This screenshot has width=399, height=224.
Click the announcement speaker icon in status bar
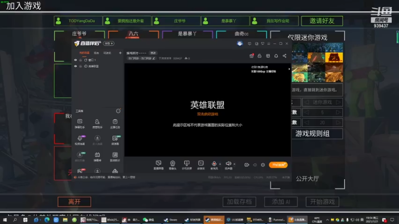tap(75, 177)
